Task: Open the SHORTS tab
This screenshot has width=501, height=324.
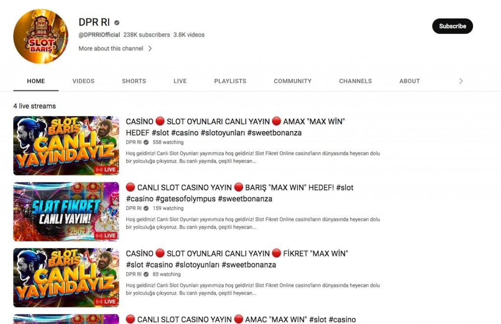Action: tap(134, 81)
